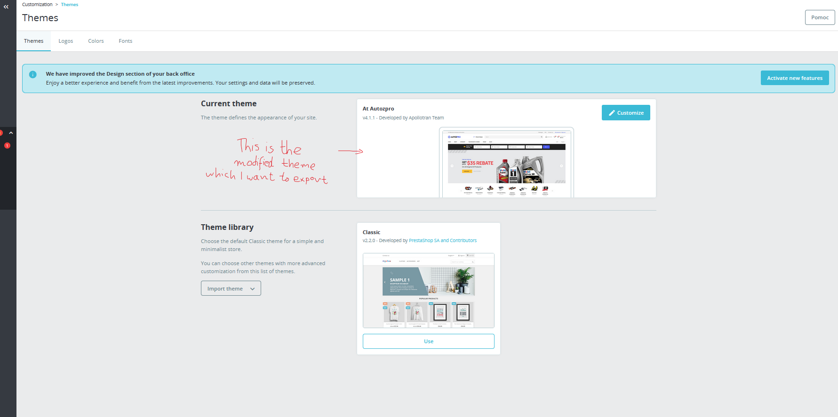The height and width of the screenshot is (417, 838).
Task: Collapse the sidebar with double-chevron icon
Action: [x=6, y=7]
